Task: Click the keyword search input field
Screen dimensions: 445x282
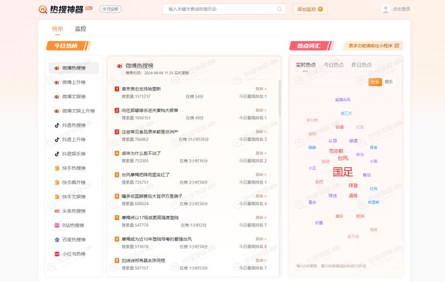Action: (x=220, y=9)
